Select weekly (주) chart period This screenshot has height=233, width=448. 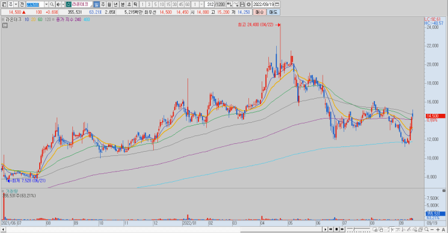103,4
